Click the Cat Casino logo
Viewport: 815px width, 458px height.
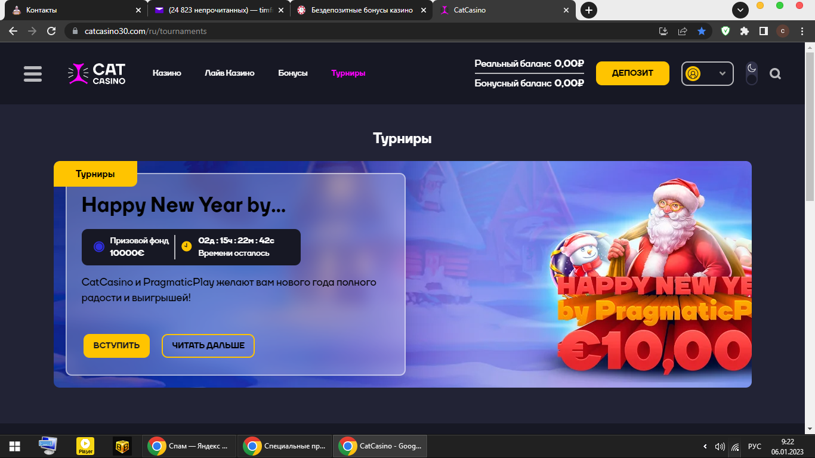pyautogui.click(x=97, y=73)
